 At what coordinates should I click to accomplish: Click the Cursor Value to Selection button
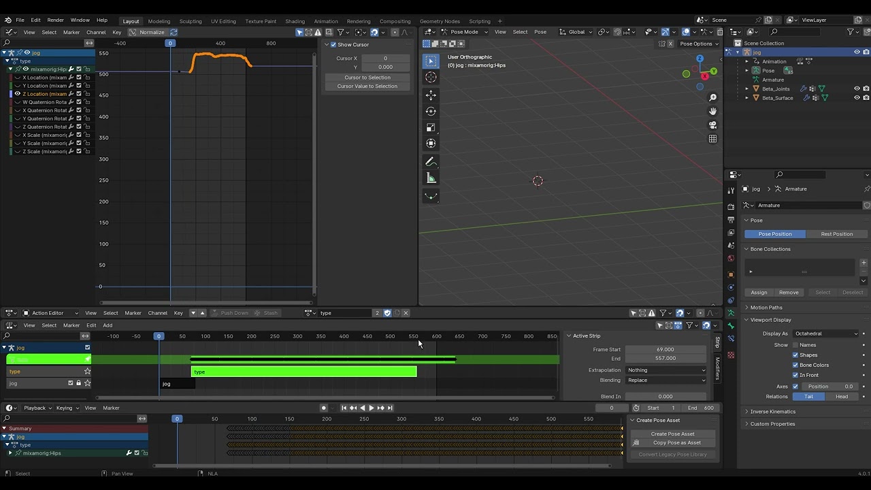click(367, 86)
